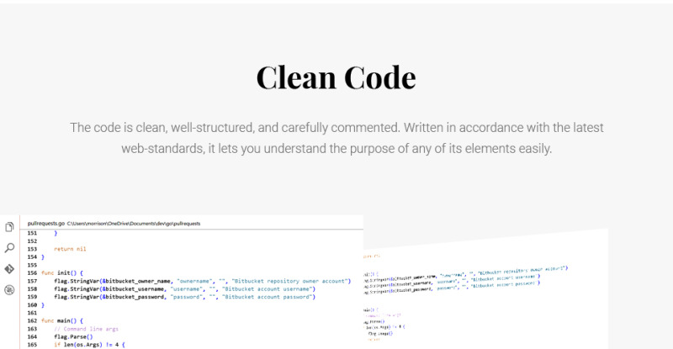
Task: Click "Bitbucket account password" string on line 159
Action: coord(267,297)
